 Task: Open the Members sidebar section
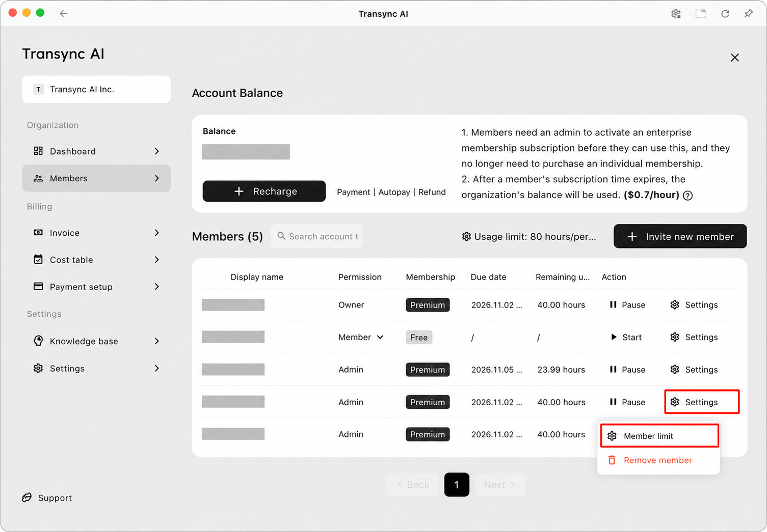tap(96, 178)
